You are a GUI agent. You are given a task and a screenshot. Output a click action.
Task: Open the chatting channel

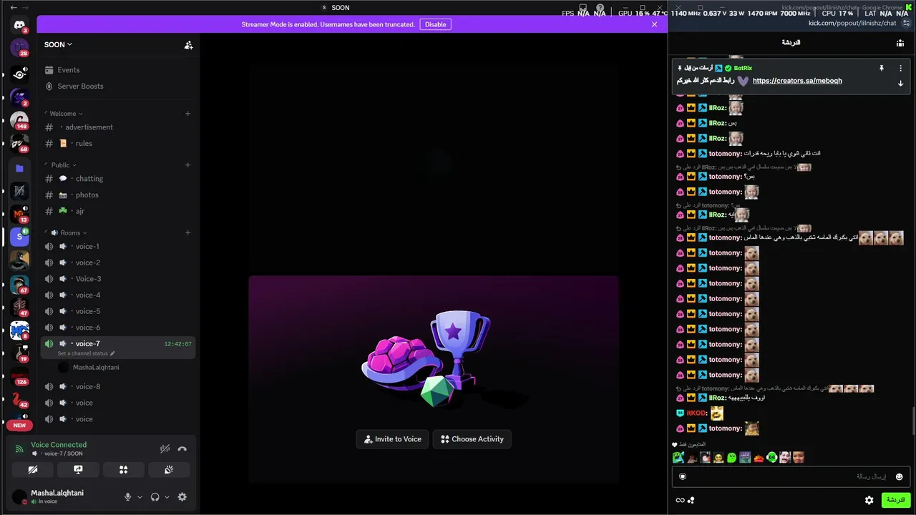118,179
